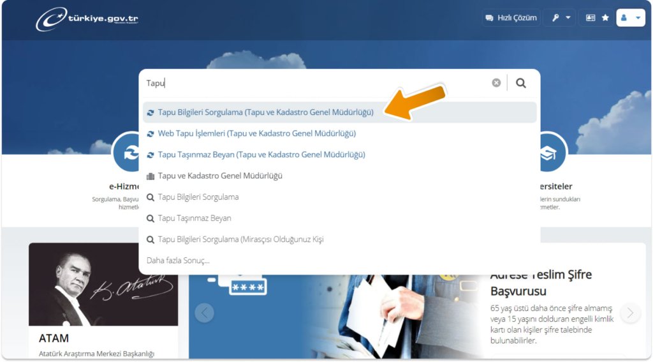Open Atatürk Araştırma Merkezi Başkanlığı text
653x362 pixels.
[x=97, y=354]
